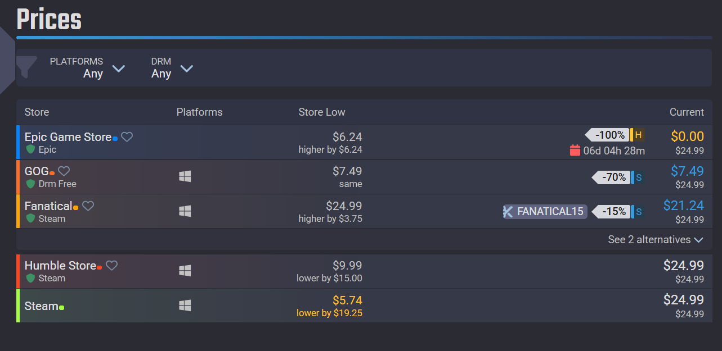Click the $7.49 current GOG price

click(687, 171)
